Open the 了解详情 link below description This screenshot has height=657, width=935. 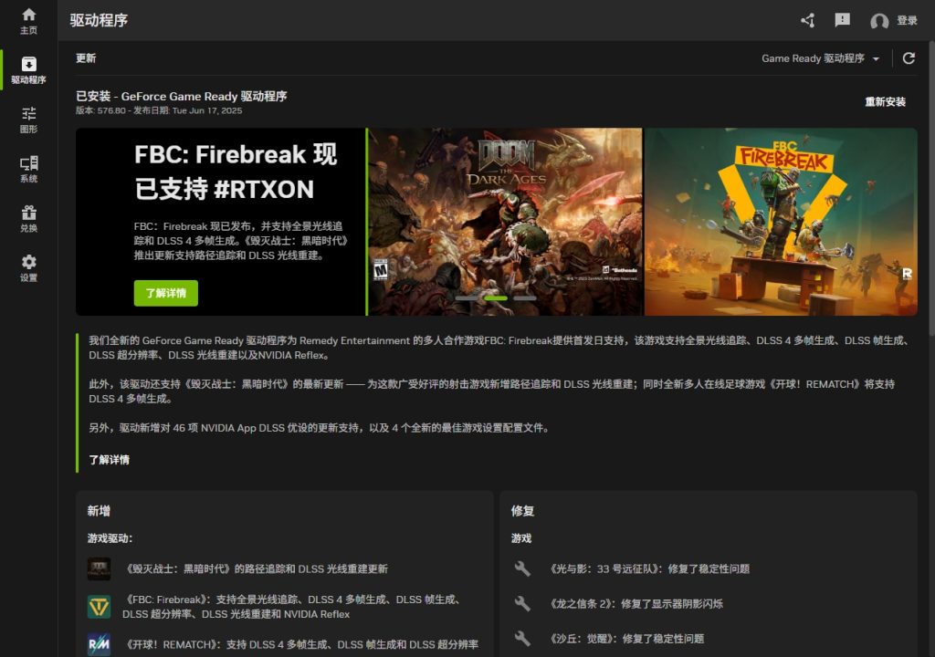(110, 460)
